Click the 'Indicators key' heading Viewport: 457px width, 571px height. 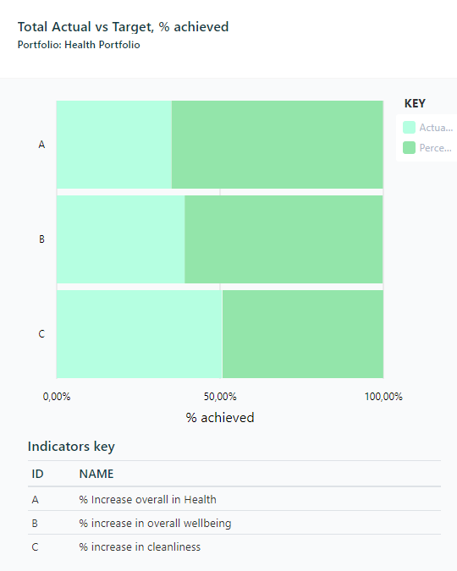coord(71,447)
